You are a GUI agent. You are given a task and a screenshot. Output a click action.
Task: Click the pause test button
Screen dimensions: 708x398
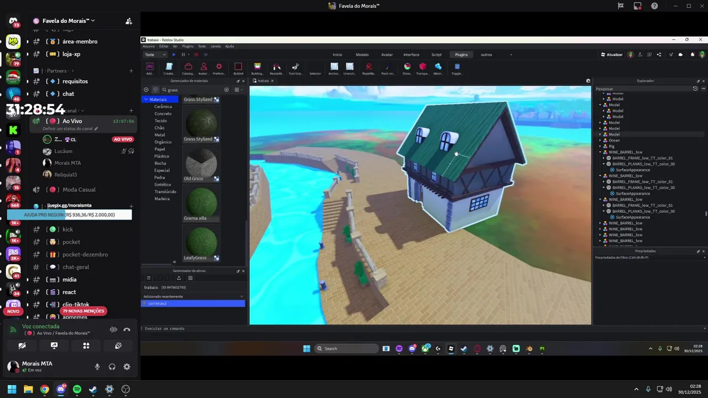click(x=183, y=55)
